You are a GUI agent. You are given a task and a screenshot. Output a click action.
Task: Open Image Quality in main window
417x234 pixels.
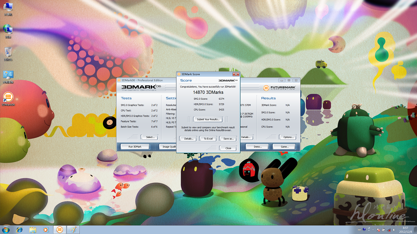tap(168, 147)
